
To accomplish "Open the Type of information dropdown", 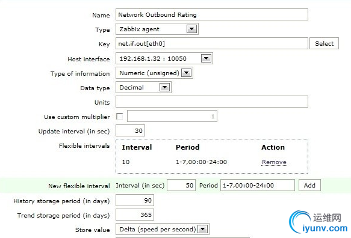I will pos(154,73).
